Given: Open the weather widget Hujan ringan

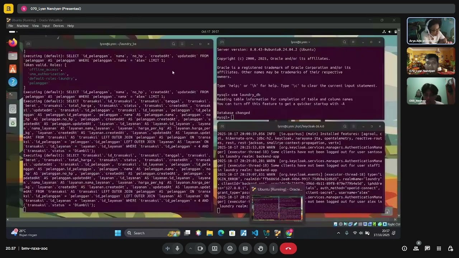Looking at the screenshot, I should (24, 233).
